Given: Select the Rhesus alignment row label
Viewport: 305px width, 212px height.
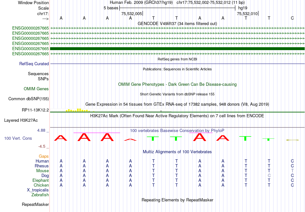Looking at the screenshot, I should [42, 166].
